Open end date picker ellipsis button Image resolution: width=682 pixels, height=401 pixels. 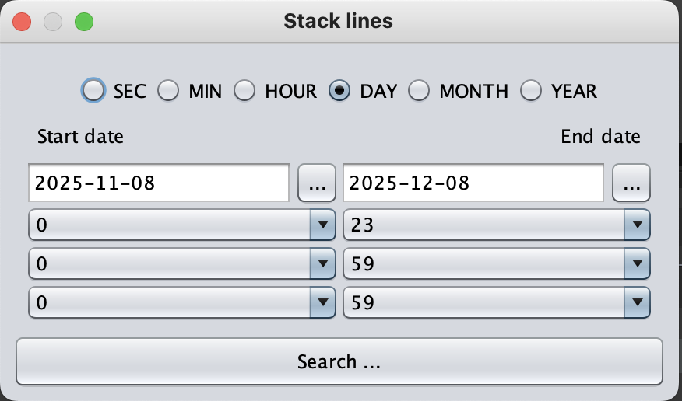click(631, 183)
